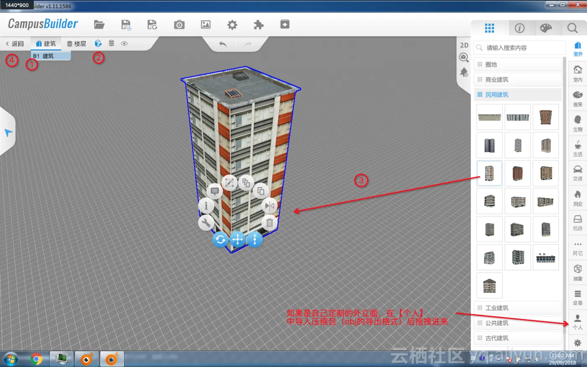Select the 楼层 tab
This screenshot has height=367, width=587.
tap(76, 44)
